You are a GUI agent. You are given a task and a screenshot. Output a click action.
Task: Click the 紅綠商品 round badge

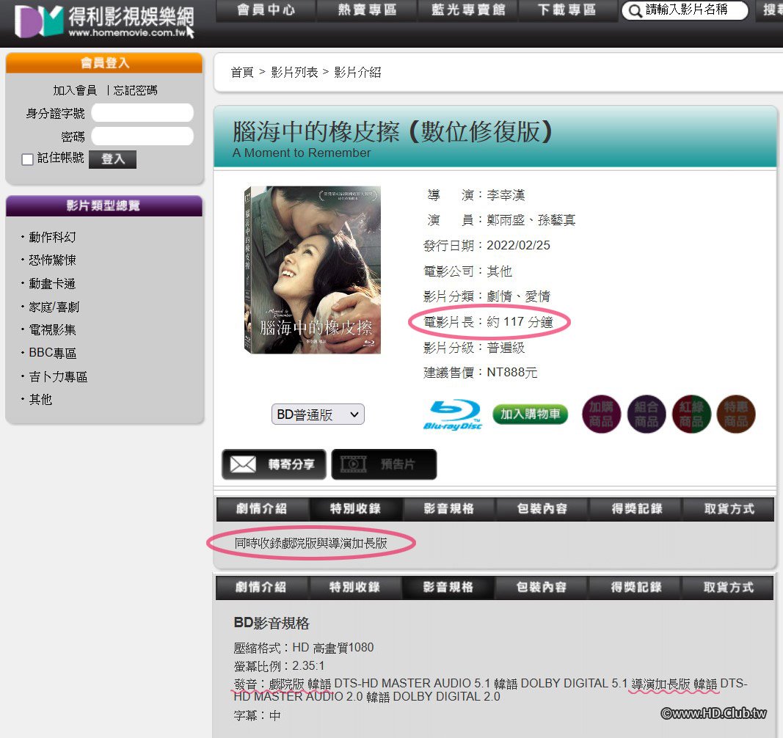tap(691, 414)
